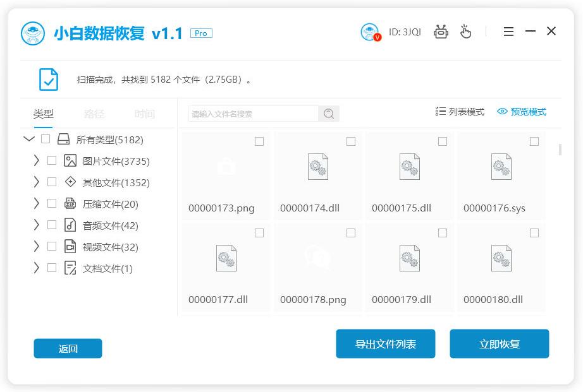Click the user avatar with V badge
Screen dimensions: 583x392
[x=369, y=31]
